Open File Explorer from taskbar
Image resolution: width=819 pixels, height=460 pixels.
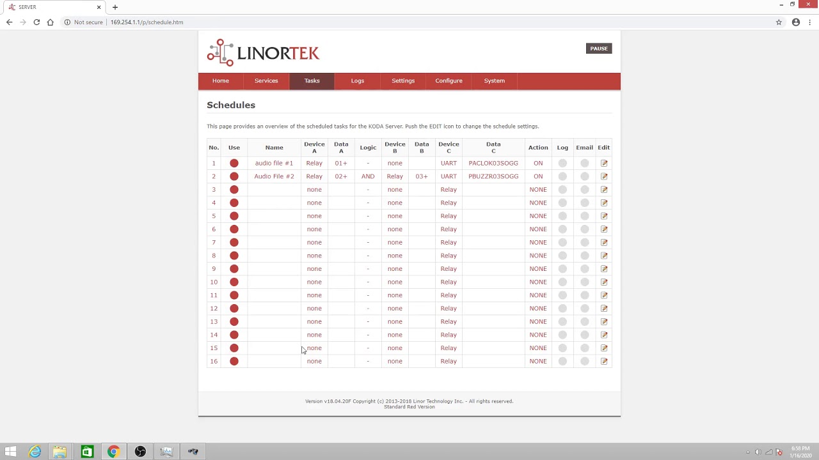click(x=60, y=452)
